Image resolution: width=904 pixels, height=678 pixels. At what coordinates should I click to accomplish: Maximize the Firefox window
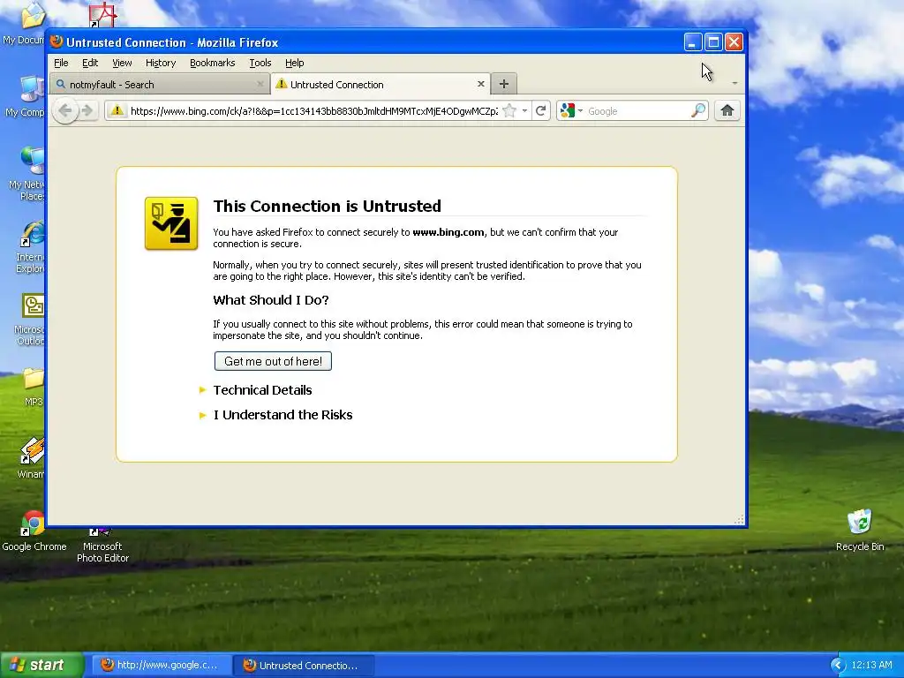(713, 42)
